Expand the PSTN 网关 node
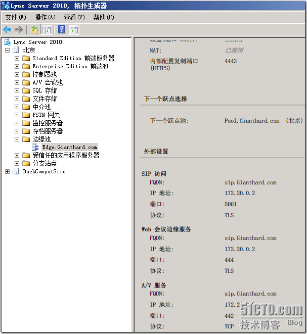The height and width of the screenshot is (334, 307). (17, 115)
